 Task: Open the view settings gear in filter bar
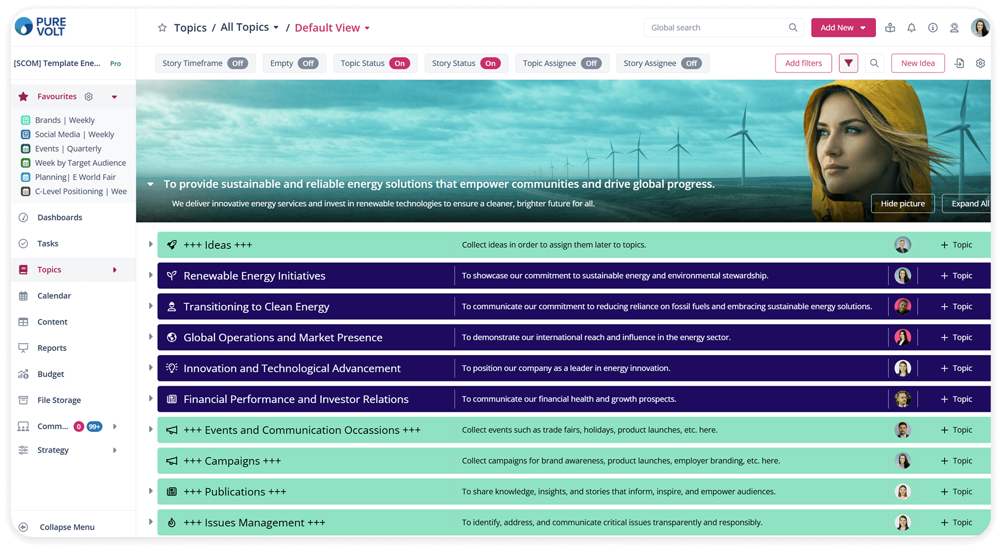pyautogui.click(x=980, y=63)
